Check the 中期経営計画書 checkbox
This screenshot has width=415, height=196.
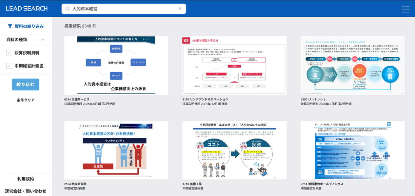pos(9,66)
